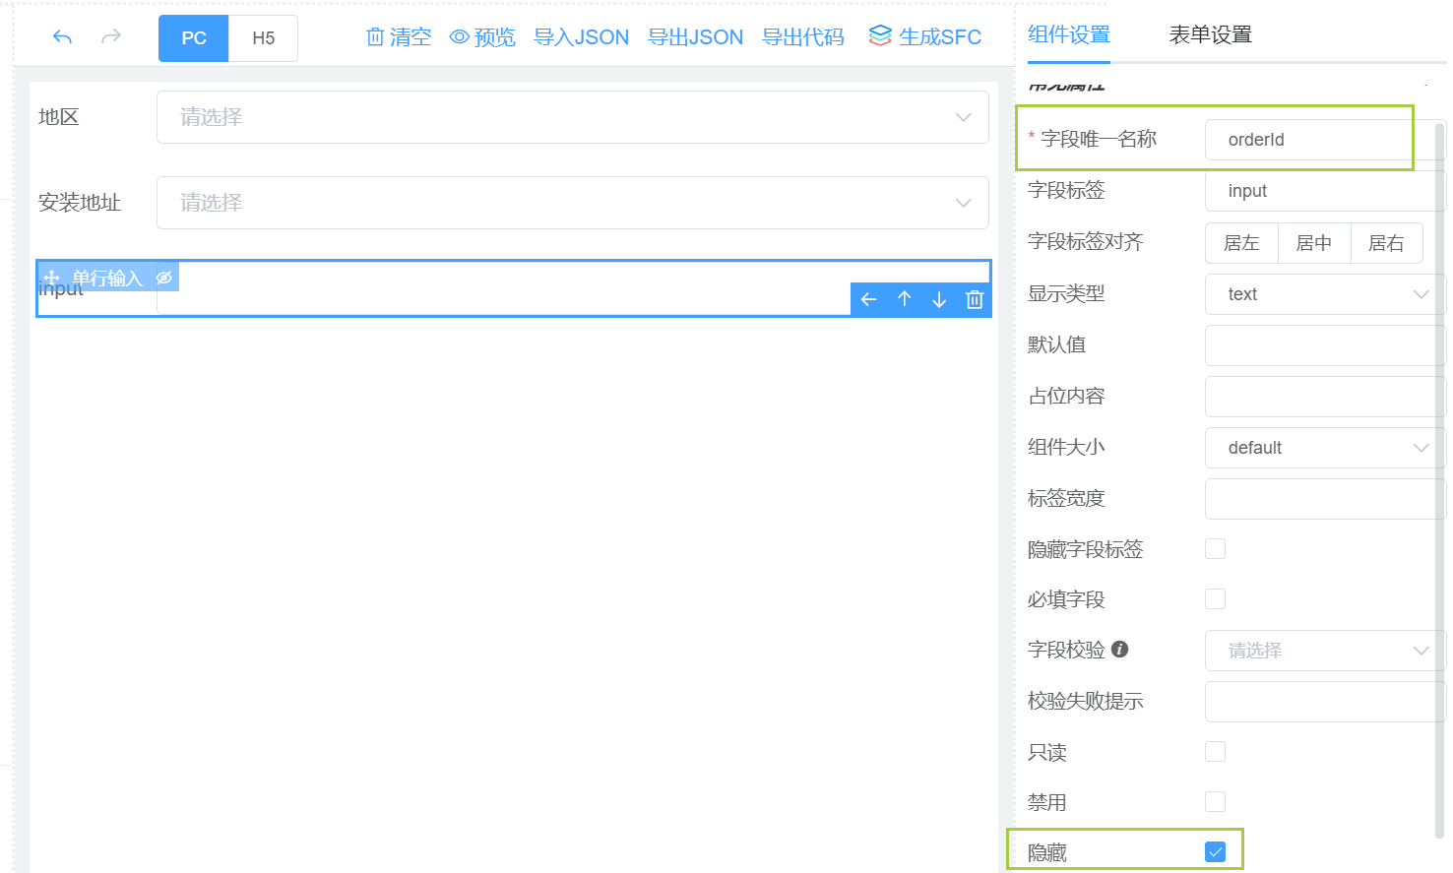This screenshot has width=1453, height=873.
Task: Check the 只读 checkbox
Action: pos(1216,752)
